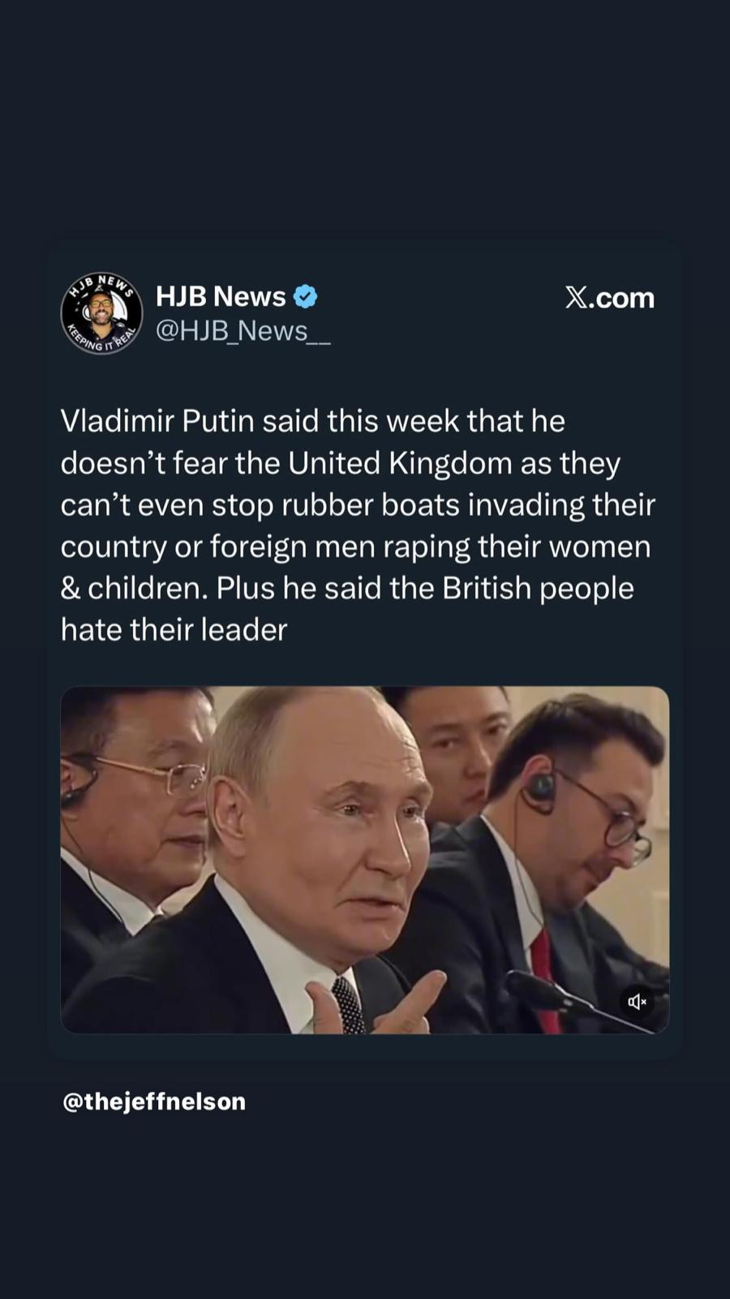Viewport: 730px width, 1299px height.
Task: Visit the @HJB_News__ handle
Action: (243, 331)
